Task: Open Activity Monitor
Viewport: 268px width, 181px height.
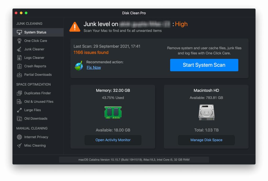Action: click(113, 140)
